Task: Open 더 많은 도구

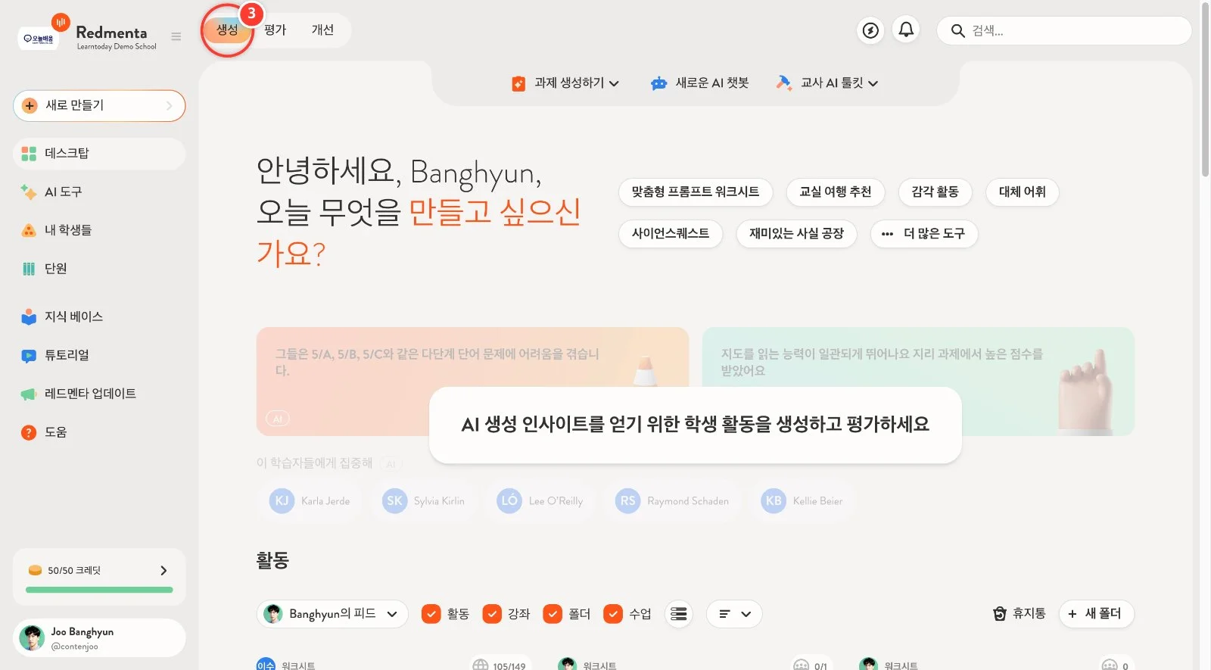Action: [924, 234]
